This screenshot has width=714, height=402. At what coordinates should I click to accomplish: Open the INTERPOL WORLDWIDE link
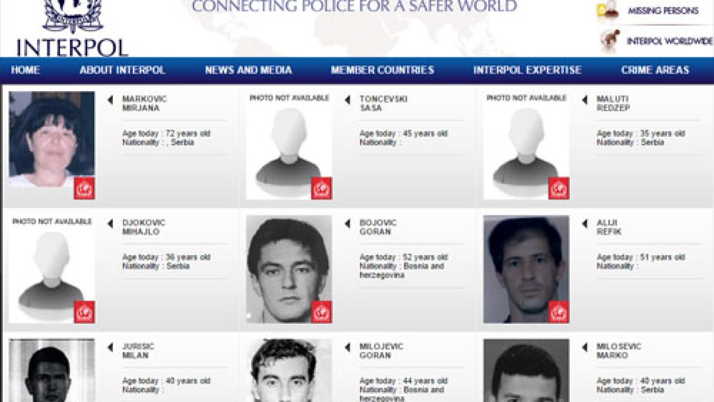670,41
